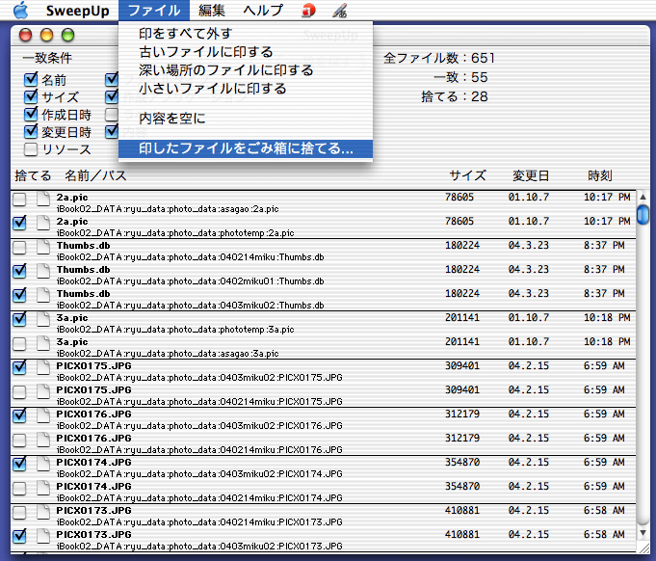The image size is (656, 561).
Task: Click file icon of 2a.pic in phototemp
Action: 43,223
